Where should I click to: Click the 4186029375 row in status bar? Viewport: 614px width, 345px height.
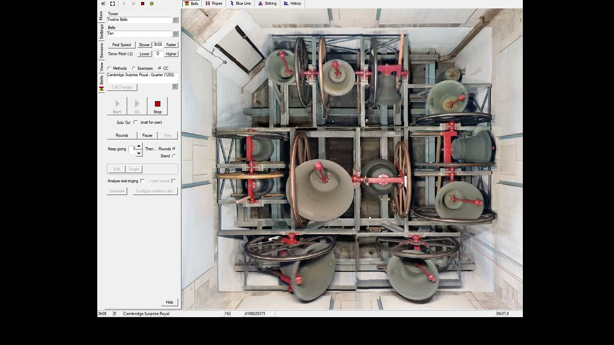(x=255, y=313)
